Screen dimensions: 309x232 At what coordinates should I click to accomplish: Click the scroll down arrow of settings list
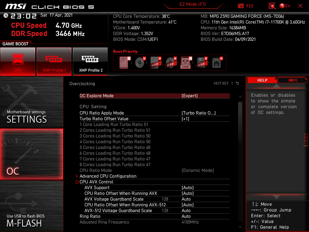point(240,227)
